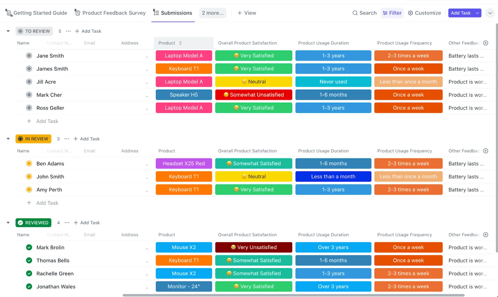Click Mark Brolin's Very Unsatisfied tag
Image resolution: width=498 pixels, height=297 pixels.
(x=254, y=248)
